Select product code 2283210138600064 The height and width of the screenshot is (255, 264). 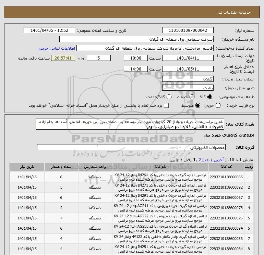click(x=226, y=249)
